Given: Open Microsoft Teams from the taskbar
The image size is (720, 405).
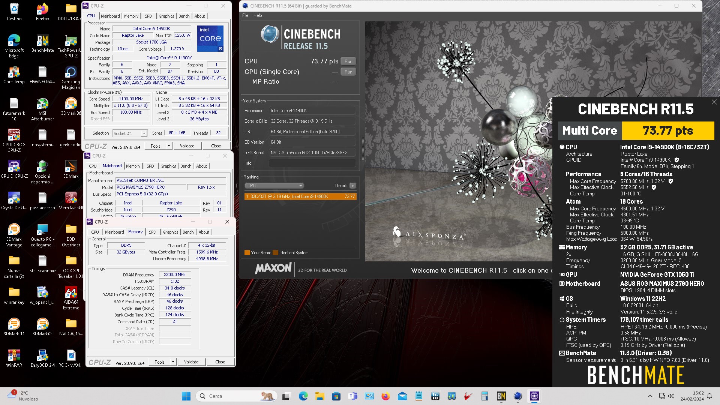Looking at the screenshot, I should [x=352, y=396].
